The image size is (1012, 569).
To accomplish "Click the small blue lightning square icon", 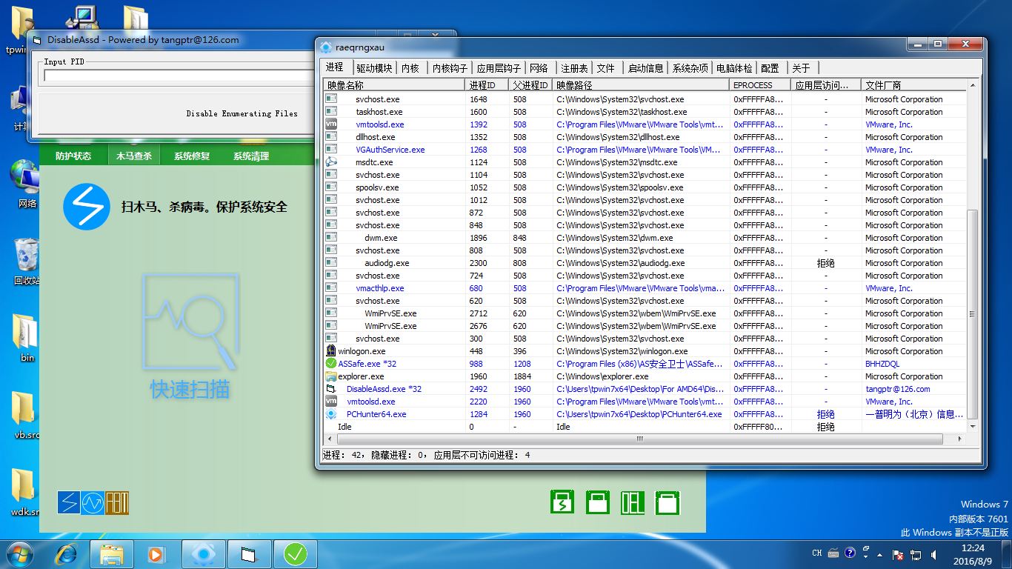I will [69, 503].
